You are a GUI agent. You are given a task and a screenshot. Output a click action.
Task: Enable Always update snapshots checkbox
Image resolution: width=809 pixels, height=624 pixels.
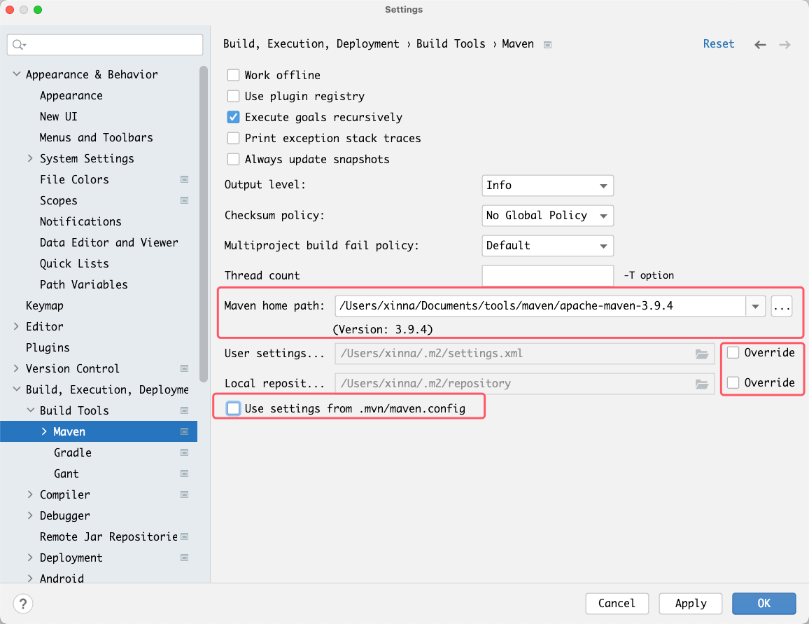click(233, 159)
